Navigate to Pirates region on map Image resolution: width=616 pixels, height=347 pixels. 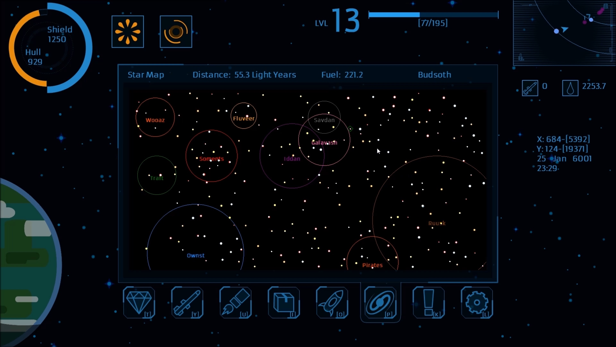coord(372,265)
